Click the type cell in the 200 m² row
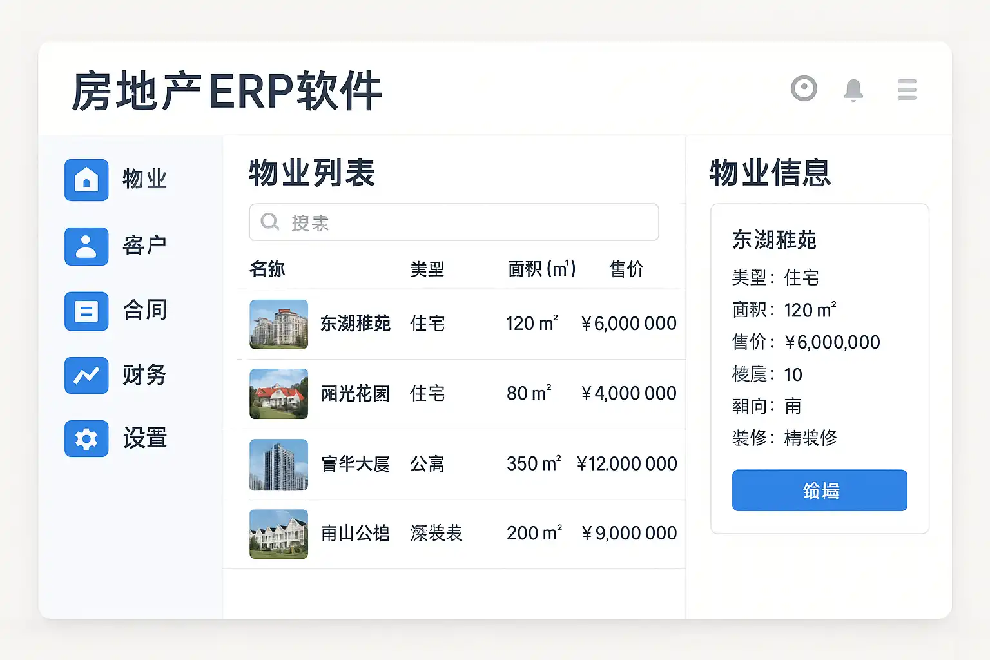 (x=436, y=534)
